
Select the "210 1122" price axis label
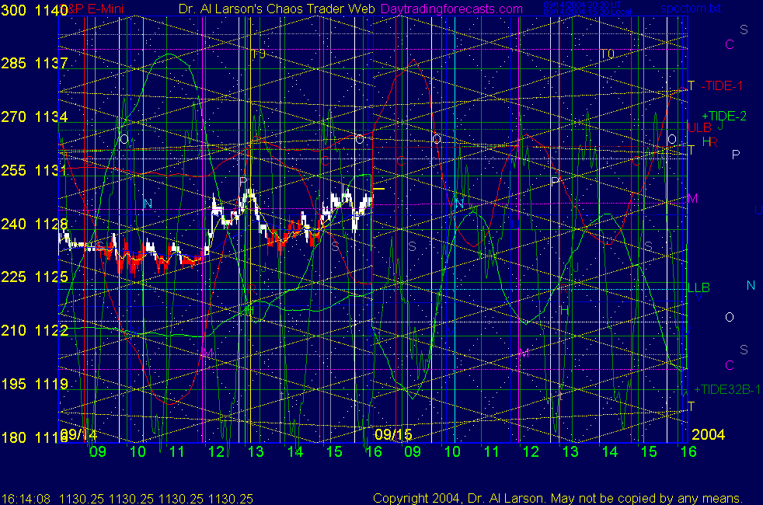[34, 330]
